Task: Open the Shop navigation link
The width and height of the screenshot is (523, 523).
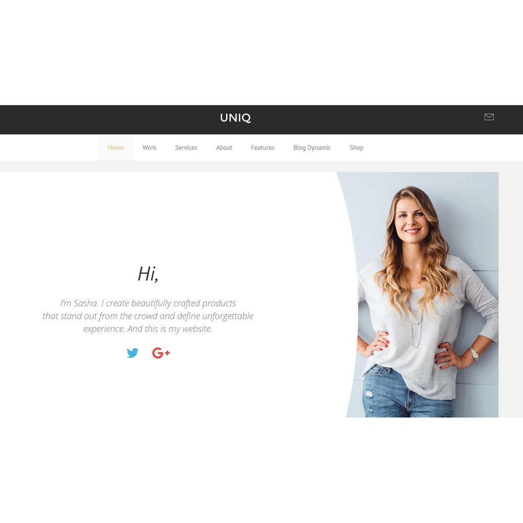Action: coord(356,148)
